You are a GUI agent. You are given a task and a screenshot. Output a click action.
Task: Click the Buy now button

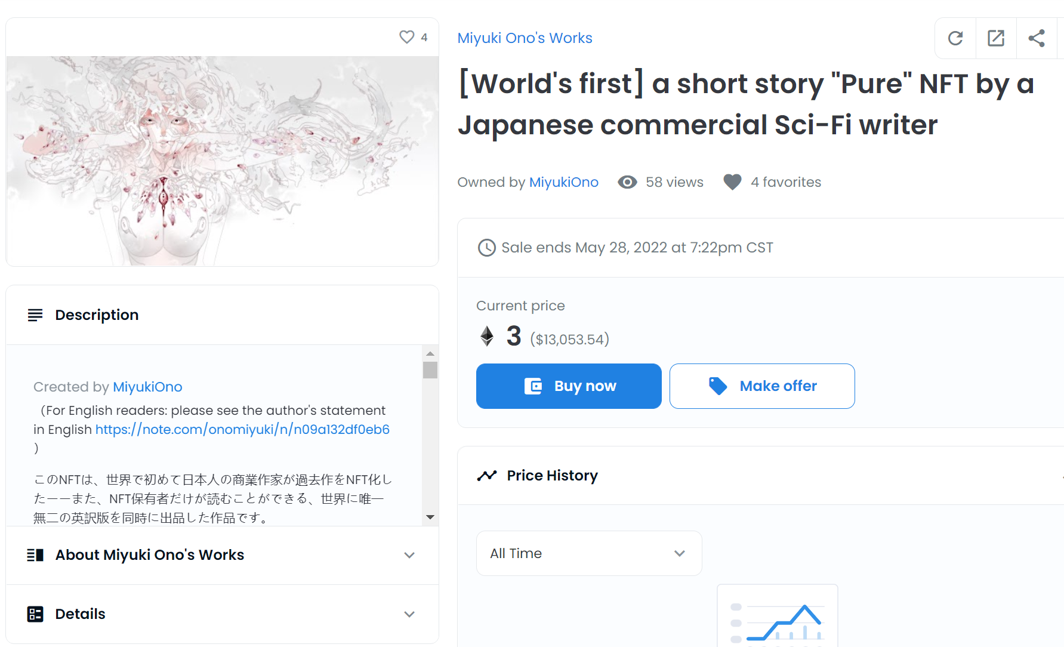(x=569, y=386)
